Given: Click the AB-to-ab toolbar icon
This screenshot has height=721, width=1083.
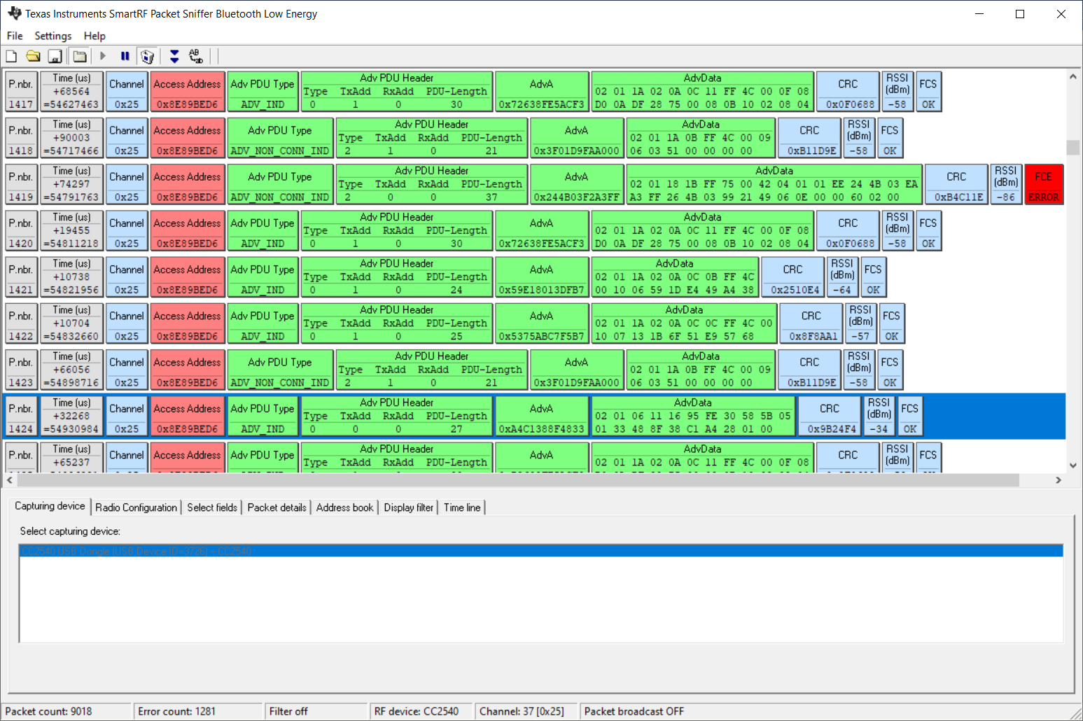Looking at the screenshot, I should point(196,56).
